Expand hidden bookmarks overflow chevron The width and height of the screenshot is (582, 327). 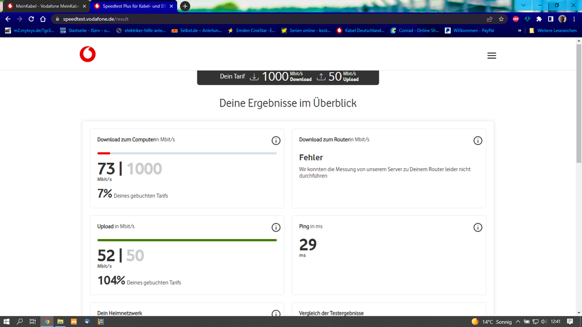click(520, 30)
